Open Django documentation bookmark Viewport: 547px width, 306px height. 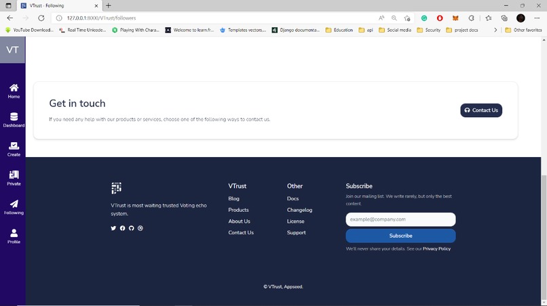coord(296,30)
